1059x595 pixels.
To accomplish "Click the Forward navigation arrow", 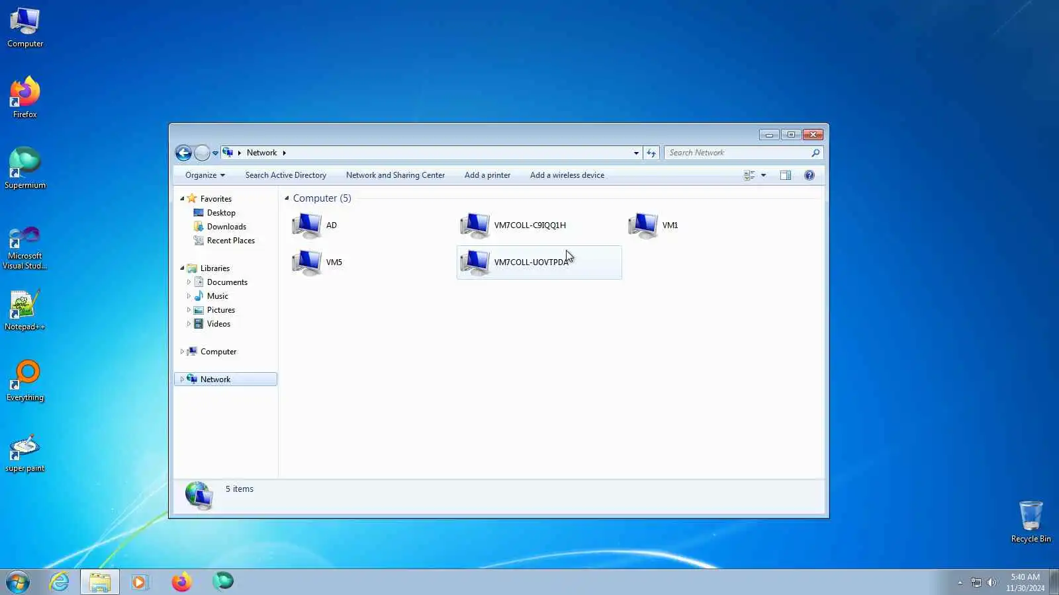I will point(202,153).
